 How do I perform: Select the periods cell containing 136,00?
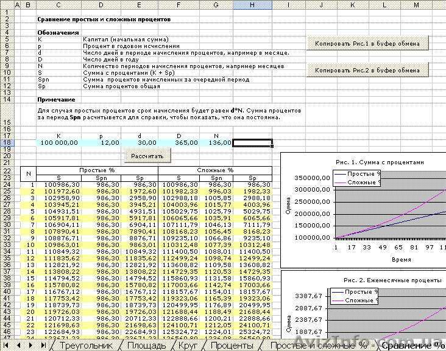click(216, 142)
